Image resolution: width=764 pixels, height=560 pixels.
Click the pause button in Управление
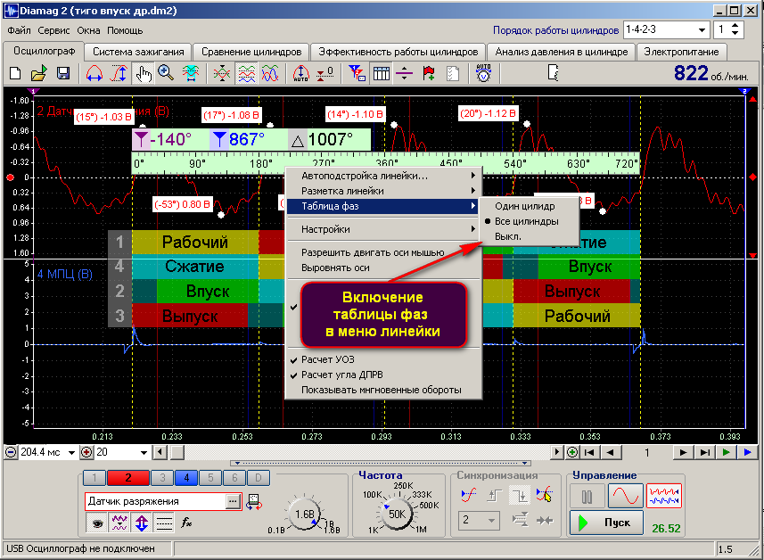click(x=587, y=497)
